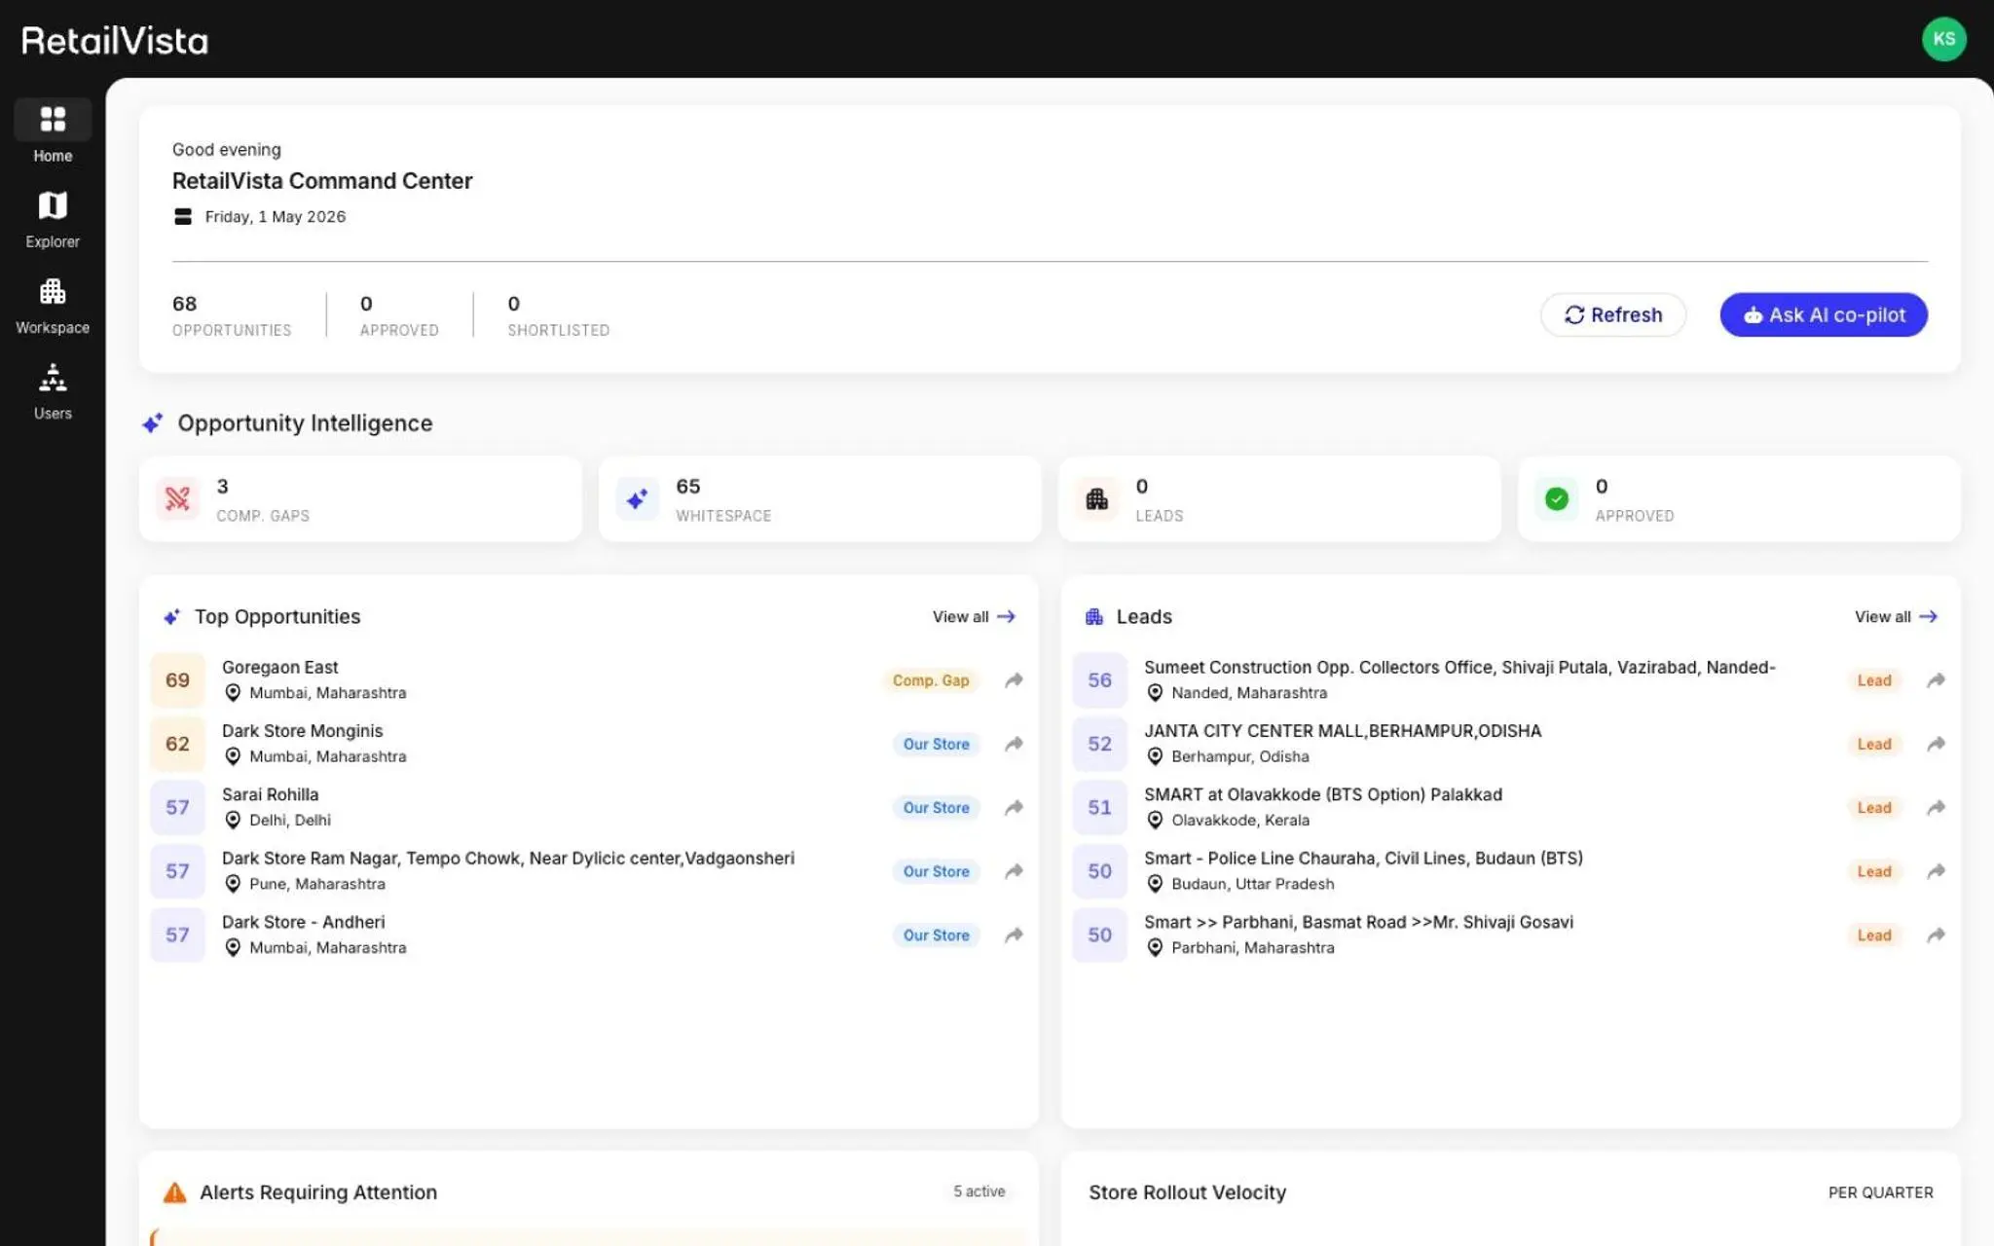This screenshot has height=1246, width=1994.
Task: View all Leads
Action: [x=1896, y=616]
